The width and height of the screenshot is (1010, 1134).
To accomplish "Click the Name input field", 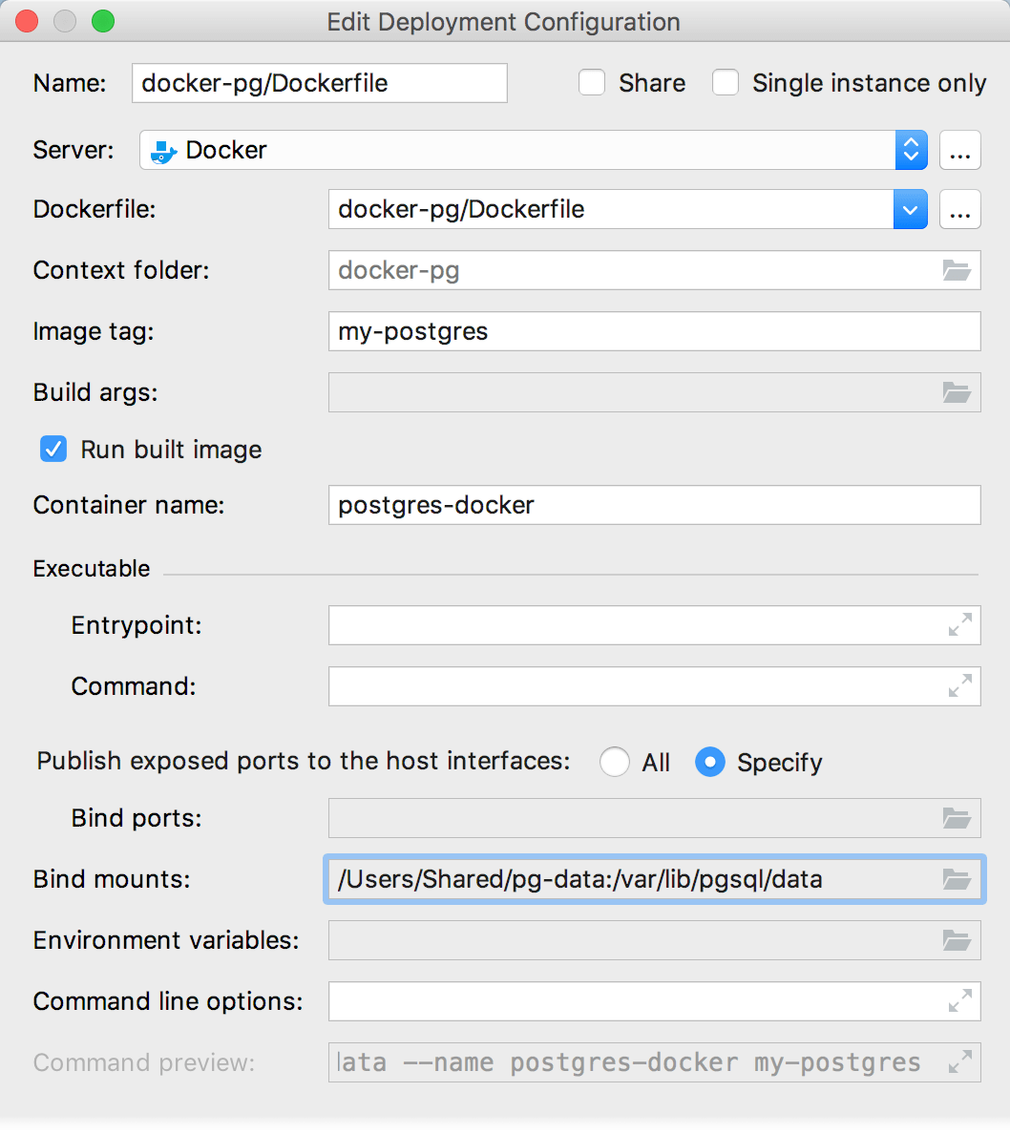I will click(320, 83).
